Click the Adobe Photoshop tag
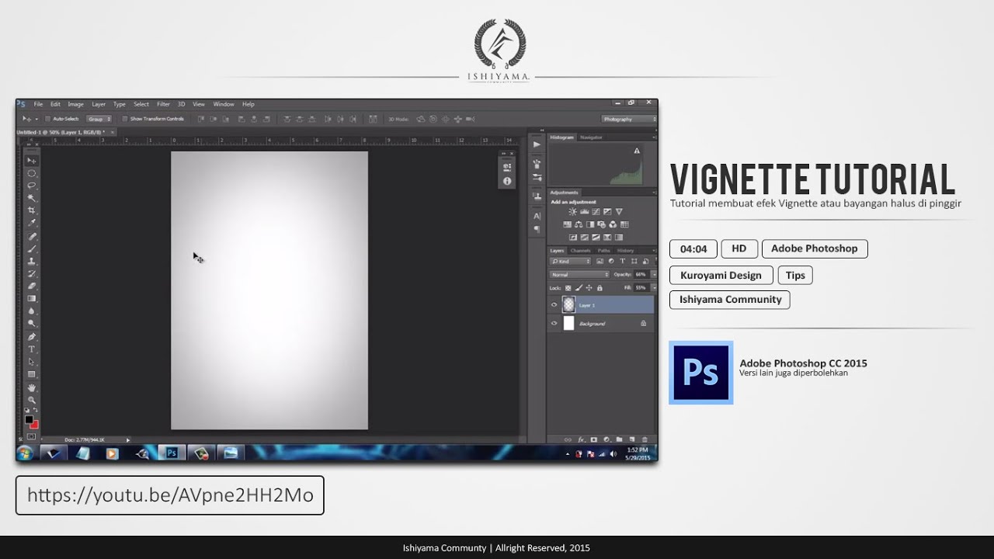Image resolution: width=994 pixels, height=559 pixels. point(815,248)
